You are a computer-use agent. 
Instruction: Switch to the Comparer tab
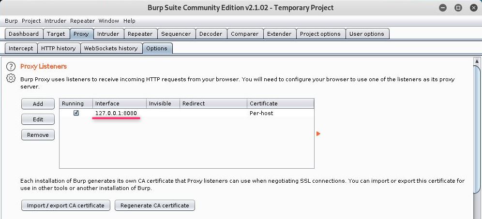[x=245, y=34]
